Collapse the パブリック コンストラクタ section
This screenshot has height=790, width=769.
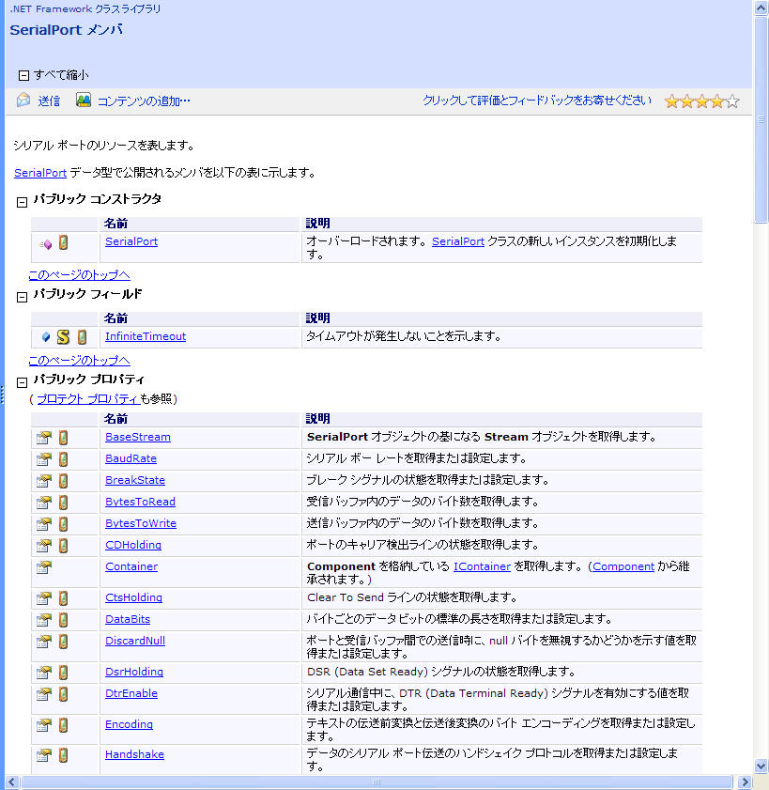click(x=22, y=203)
